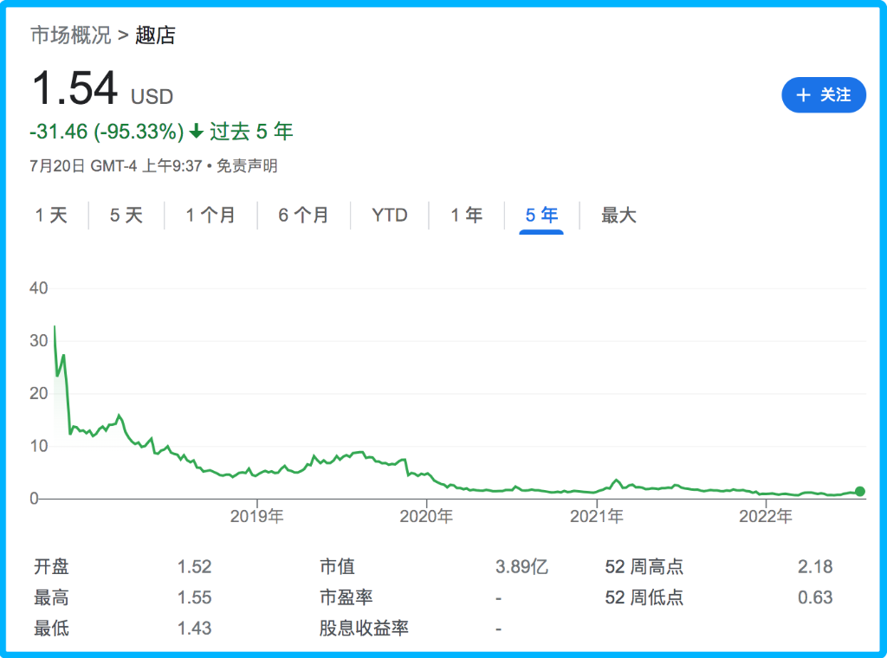
Task: Select the green endpoint dot on the chart
Action: pyautogui.click(x=859, y=491)
